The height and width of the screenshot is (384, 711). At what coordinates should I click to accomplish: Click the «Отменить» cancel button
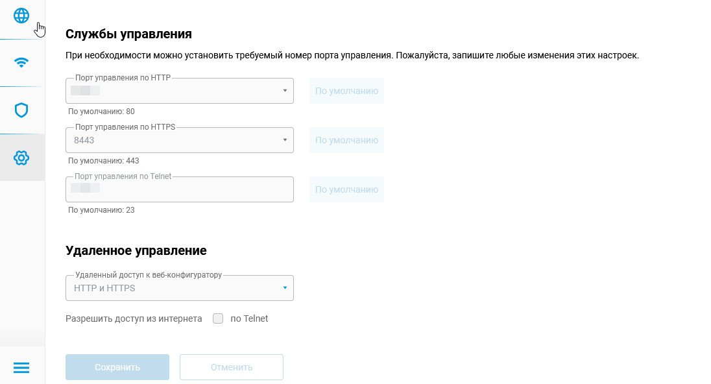click(x=232, y=367)
